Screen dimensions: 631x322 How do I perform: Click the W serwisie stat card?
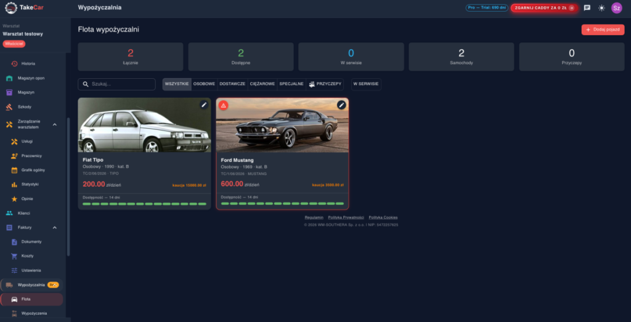351,57
